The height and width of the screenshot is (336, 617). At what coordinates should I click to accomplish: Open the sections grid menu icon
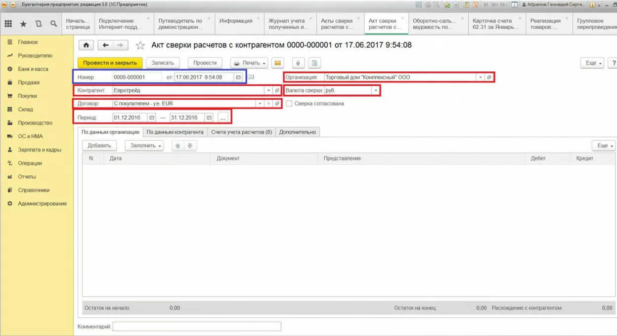pos(8,24)
